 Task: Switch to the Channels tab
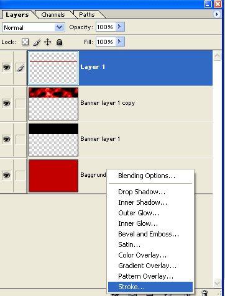(53, 15)
